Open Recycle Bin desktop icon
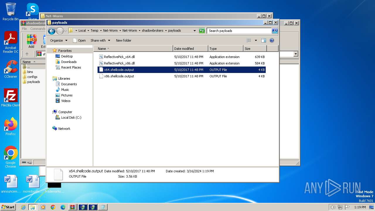The image size is (375, 211). 11,12
